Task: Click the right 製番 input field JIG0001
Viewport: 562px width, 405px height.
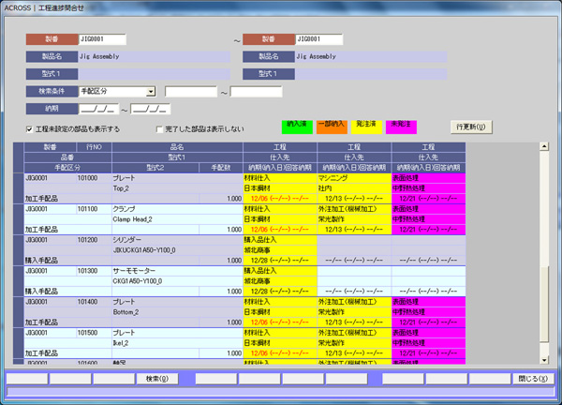Action: click(319, 39)
